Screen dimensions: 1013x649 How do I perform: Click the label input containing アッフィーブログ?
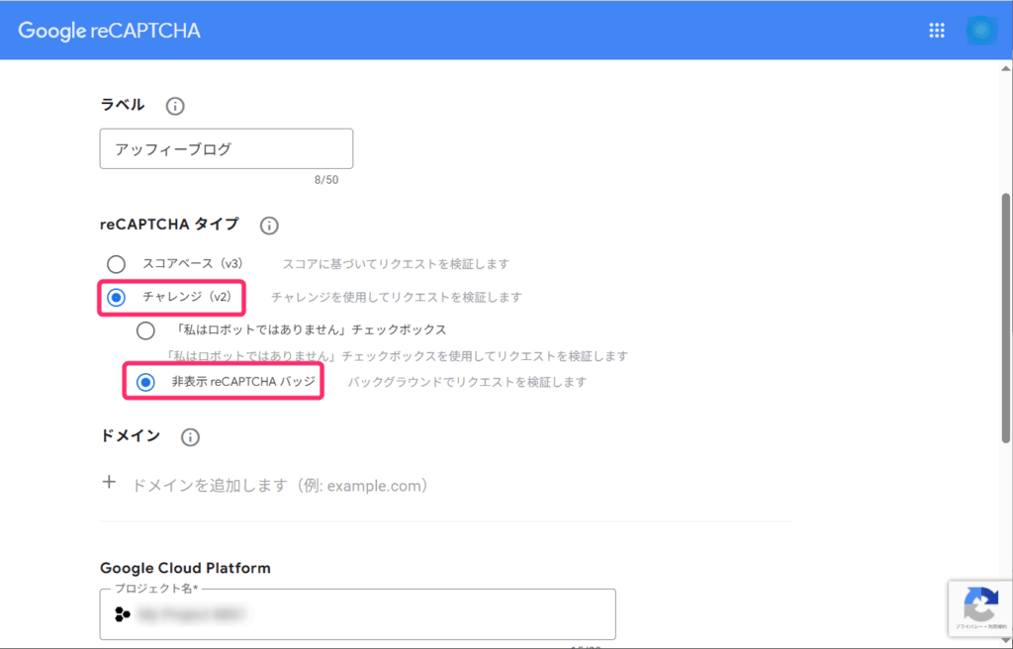[227, 148]
